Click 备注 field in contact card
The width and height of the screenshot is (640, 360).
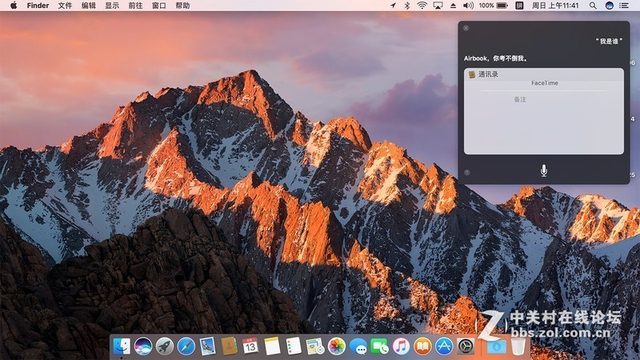point(519,99)
